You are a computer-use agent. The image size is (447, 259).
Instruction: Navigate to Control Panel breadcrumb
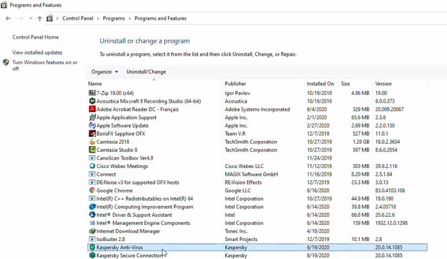(78, 18)
